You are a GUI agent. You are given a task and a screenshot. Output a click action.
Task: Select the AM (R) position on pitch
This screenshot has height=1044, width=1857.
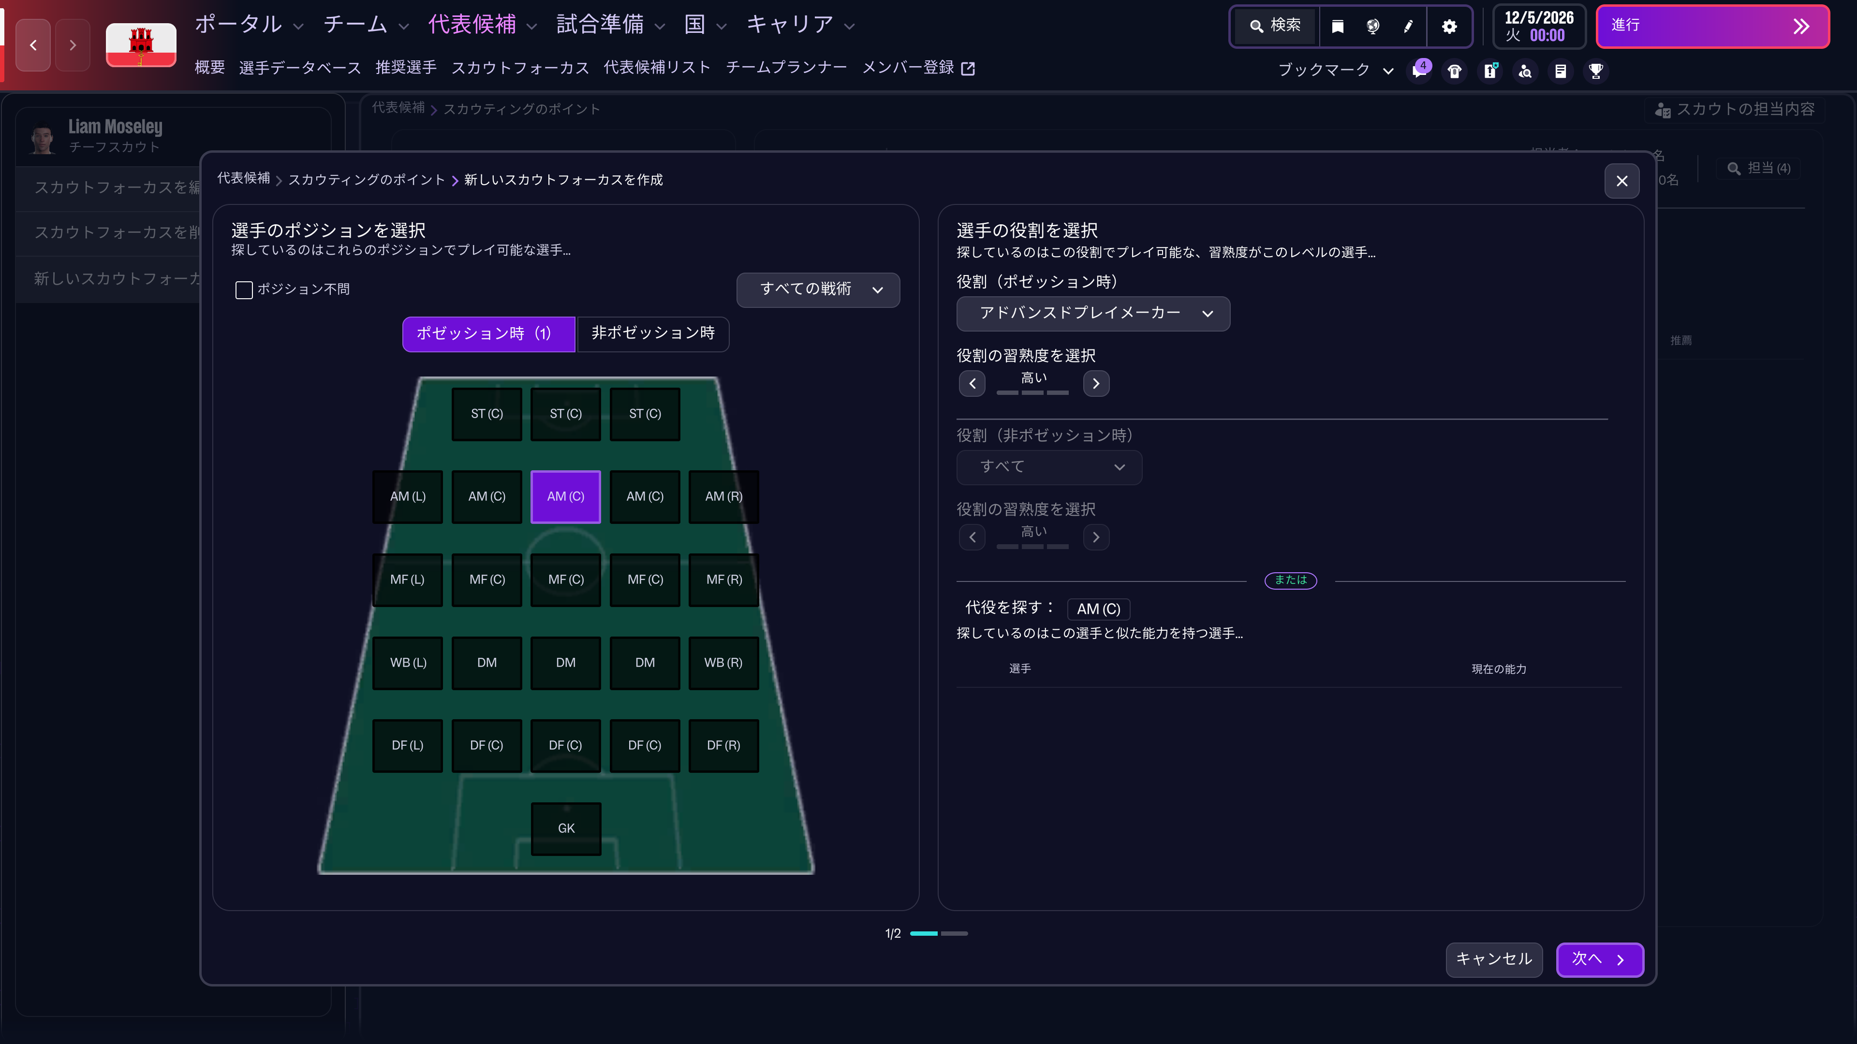coord(724,496)
